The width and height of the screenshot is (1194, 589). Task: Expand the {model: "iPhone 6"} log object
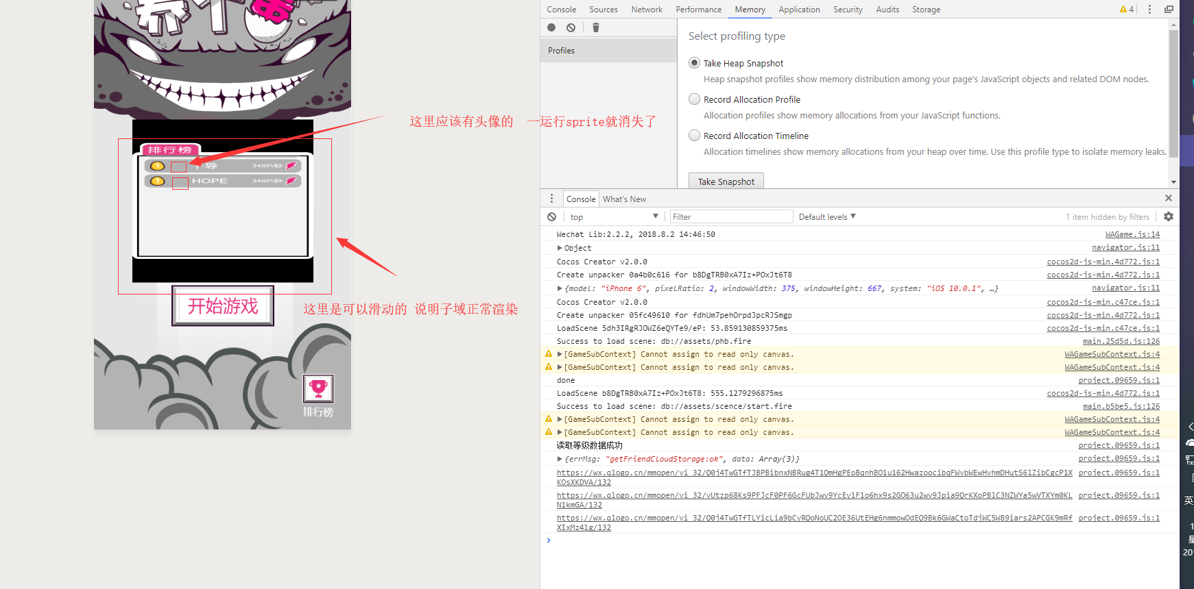560,288
